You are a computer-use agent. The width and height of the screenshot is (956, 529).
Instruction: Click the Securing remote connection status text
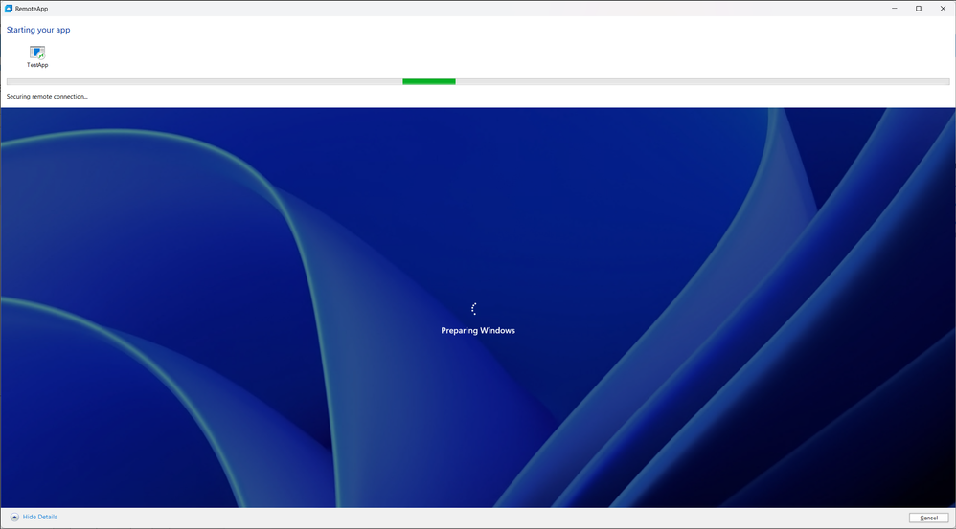[x=47, y=97]
